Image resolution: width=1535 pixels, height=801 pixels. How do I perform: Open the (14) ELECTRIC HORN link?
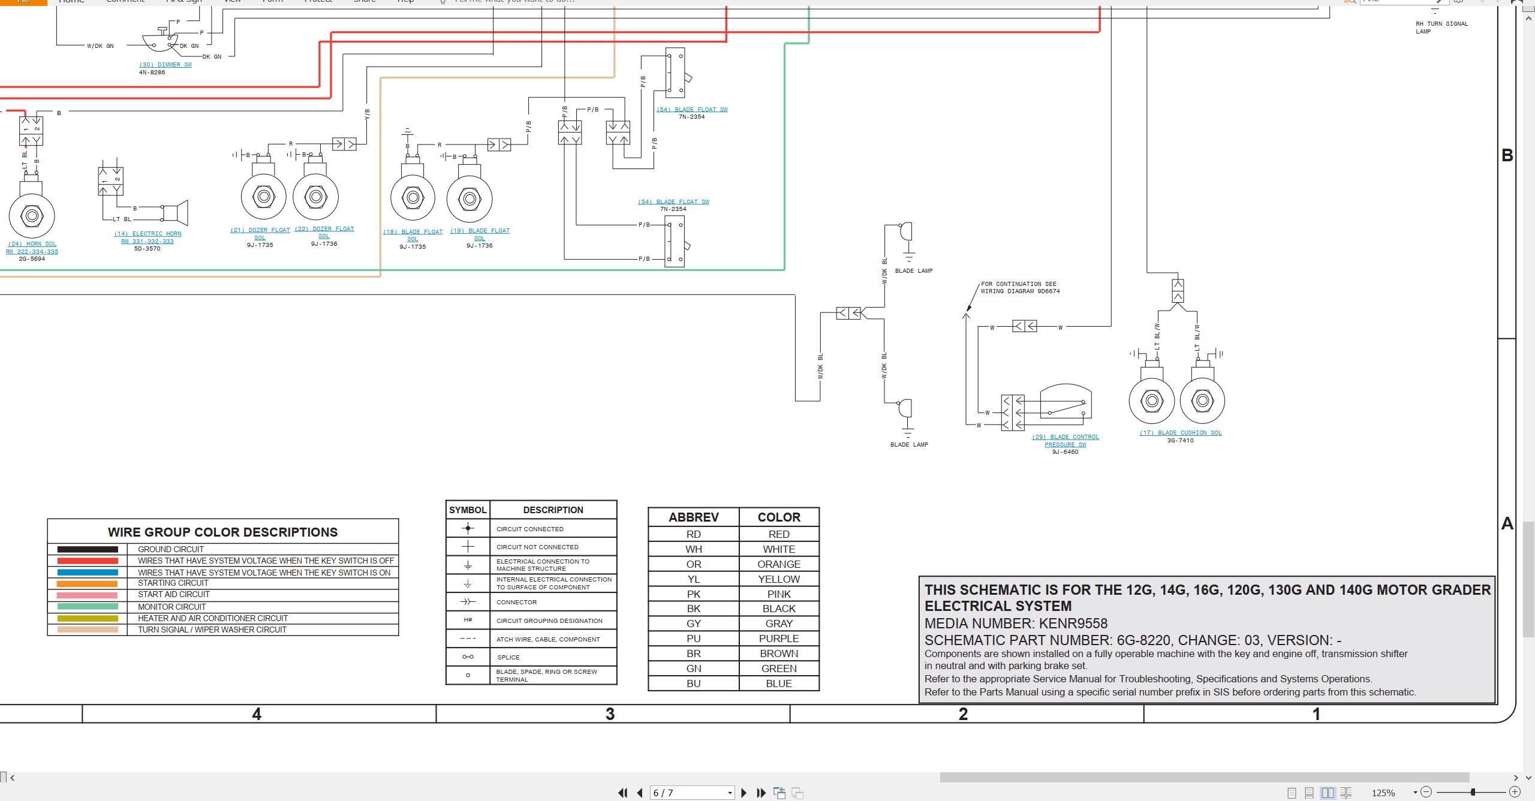tap(148, 237)
